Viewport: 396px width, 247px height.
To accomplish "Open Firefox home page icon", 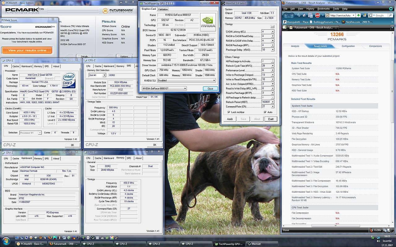I will [304, 15].
